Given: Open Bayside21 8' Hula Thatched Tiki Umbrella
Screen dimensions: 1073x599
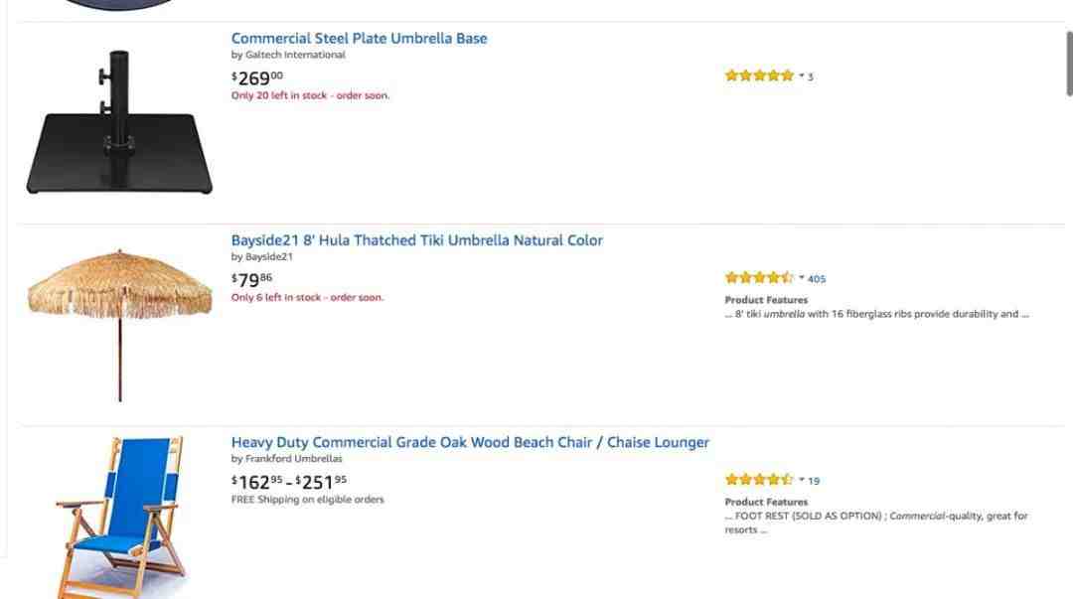Looking at the screenshot, I should click(x=416, y=240).
